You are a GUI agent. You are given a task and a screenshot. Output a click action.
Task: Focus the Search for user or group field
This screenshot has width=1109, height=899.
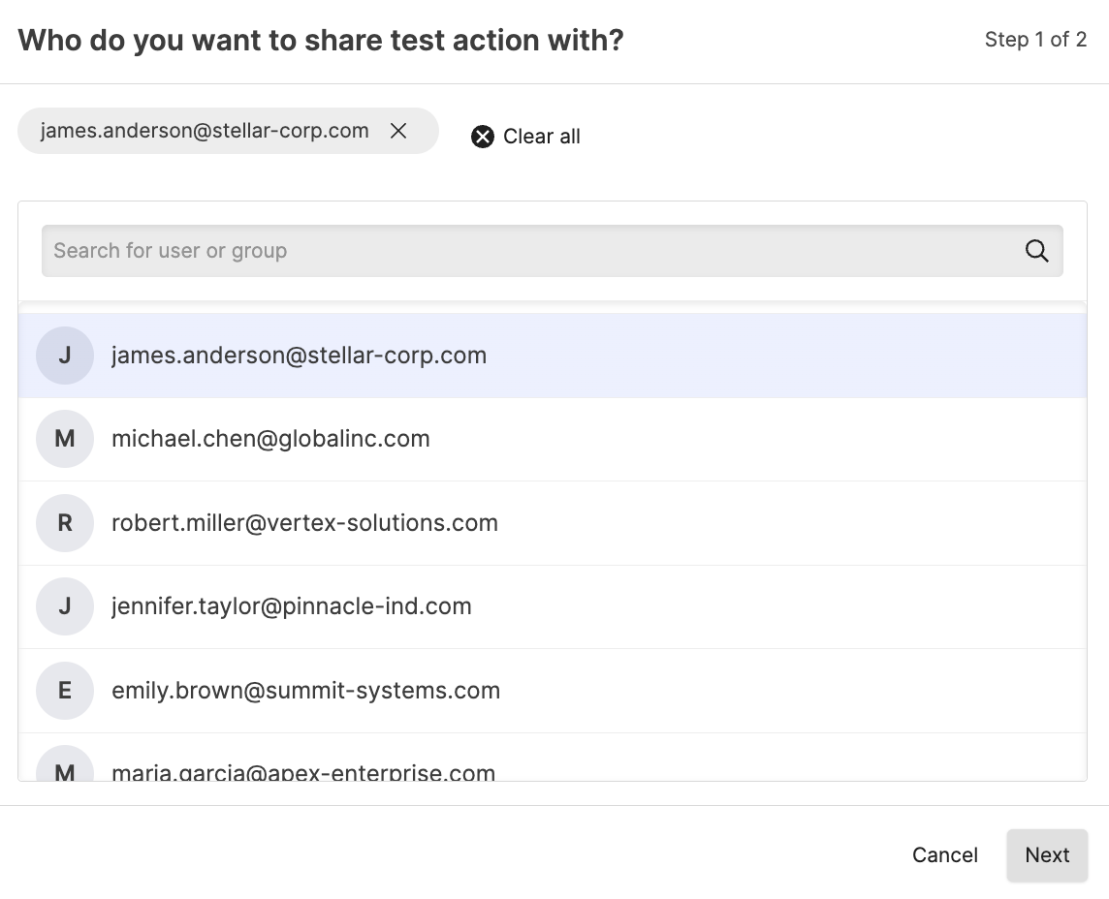coord(523,251)
